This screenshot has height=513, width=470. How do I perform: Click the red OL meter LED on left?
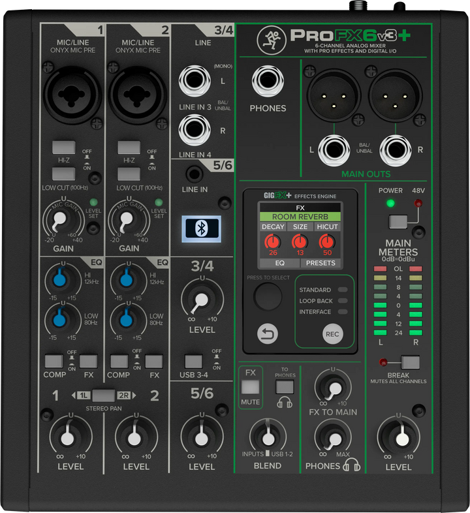tap(380, 269)
